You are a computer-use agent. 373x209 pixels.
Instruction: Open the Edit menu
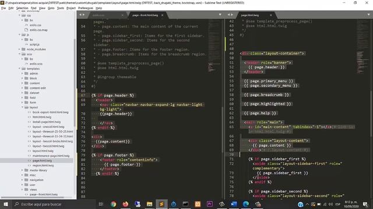[x=11, y=8]
